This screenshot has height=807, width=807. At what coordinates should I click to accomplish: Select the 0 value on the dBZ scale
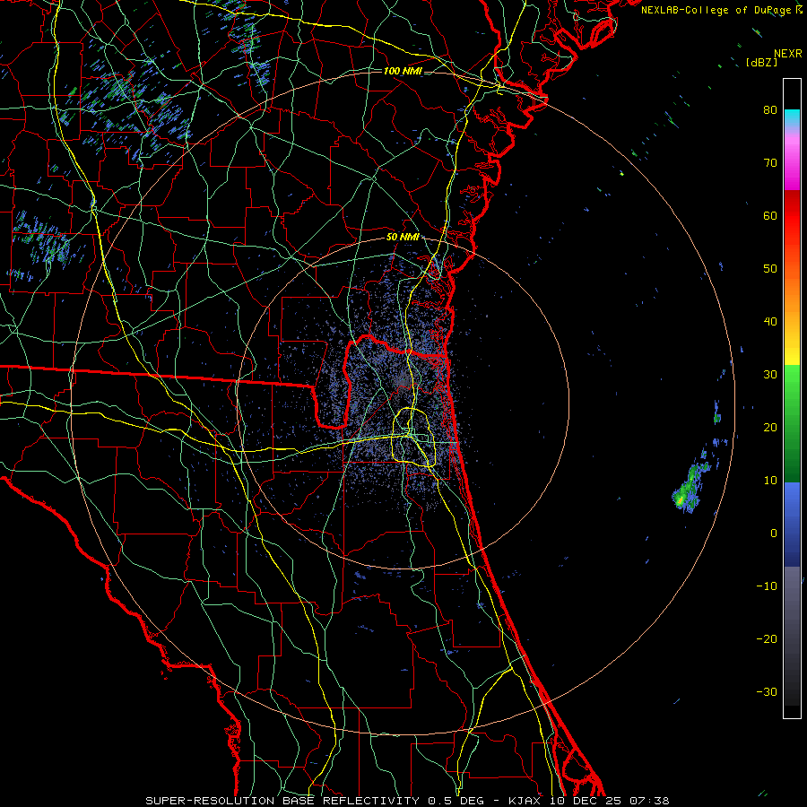click(774, 534)
